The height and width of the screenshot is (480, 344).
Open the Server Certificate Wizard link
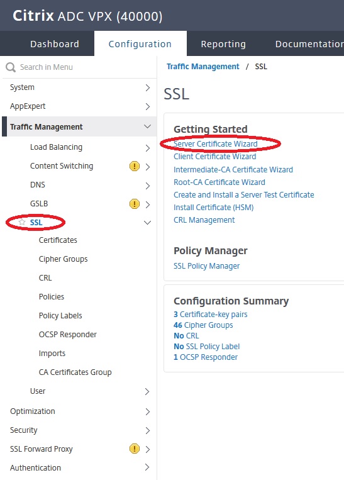click(x=216, y=144)
